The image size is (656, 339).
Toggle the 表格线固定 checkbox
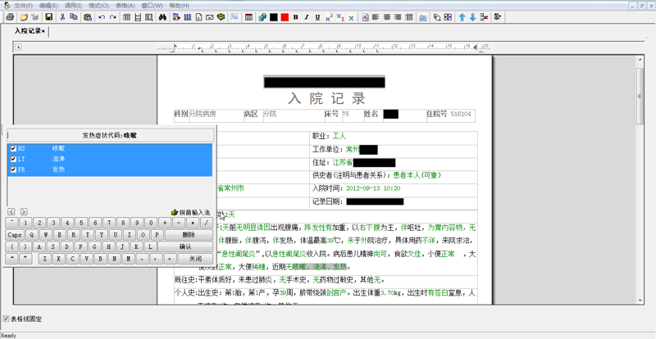click(6, 319)
